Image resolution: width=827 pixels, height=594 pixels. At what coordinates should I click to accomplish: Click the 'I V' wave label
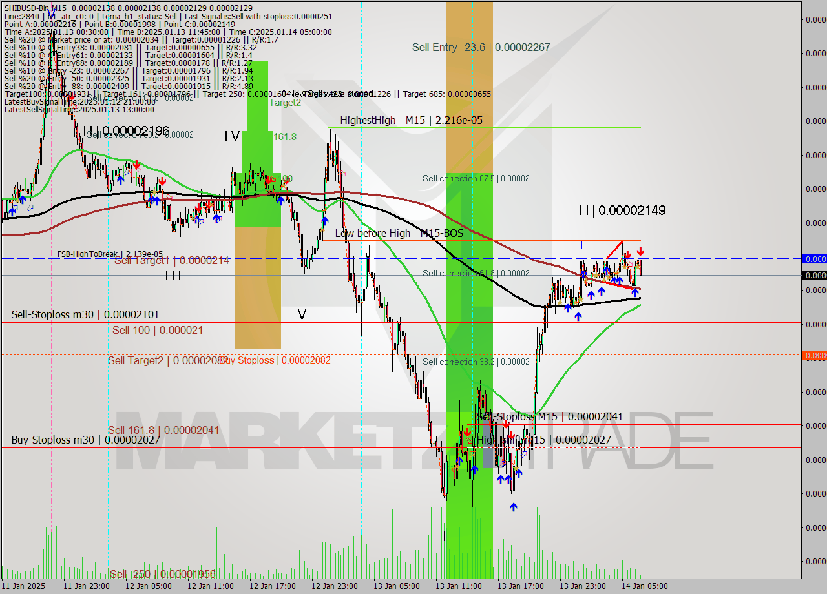[232, 136]
